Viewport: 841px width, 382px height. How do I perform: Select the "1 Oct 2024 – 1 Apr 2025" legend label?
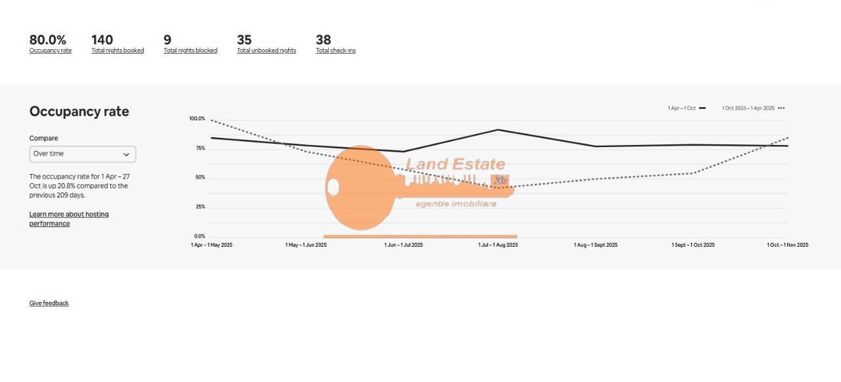748,108
